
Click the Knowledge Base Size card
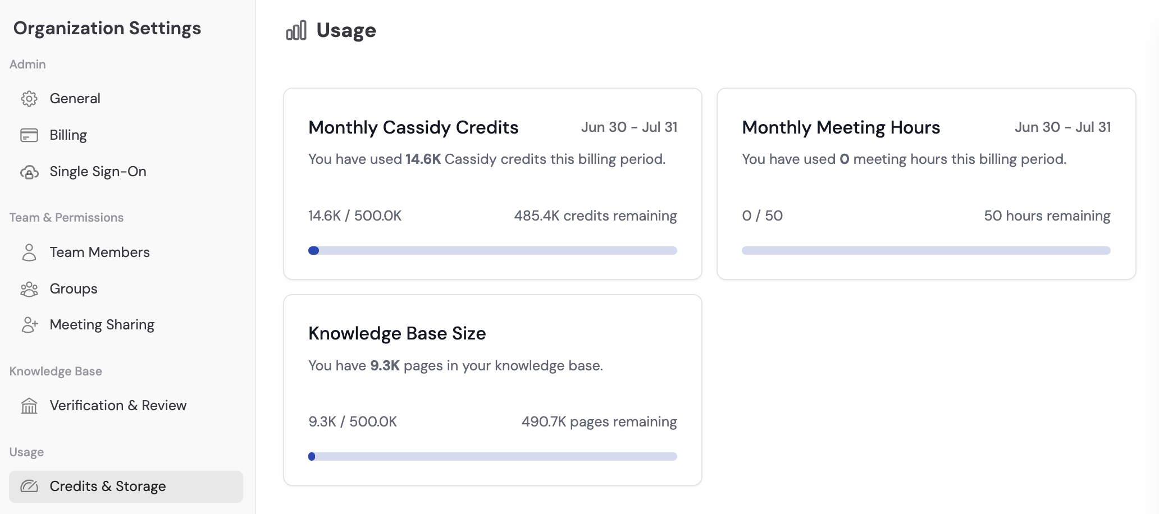492,388
